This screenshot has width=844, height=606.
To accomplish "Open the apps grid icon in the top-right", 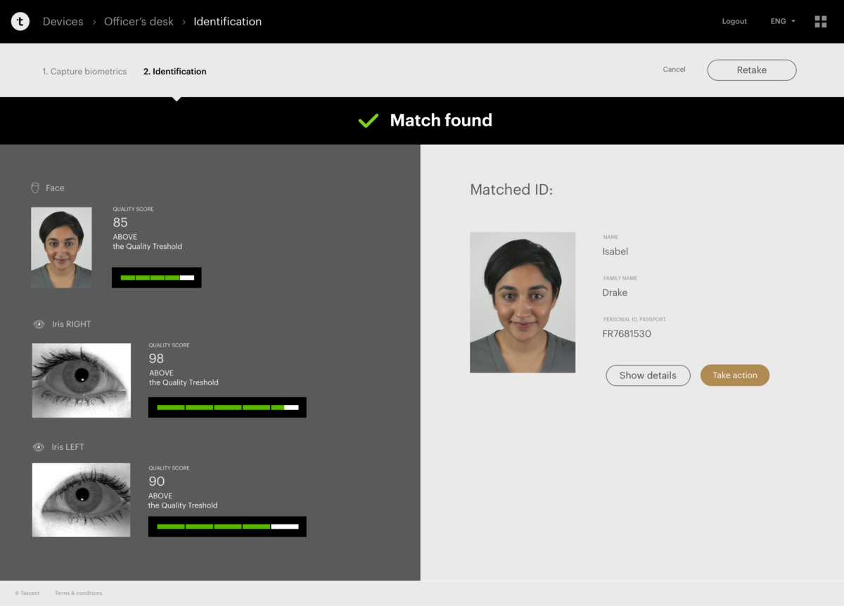I will [x=821, y=21].
